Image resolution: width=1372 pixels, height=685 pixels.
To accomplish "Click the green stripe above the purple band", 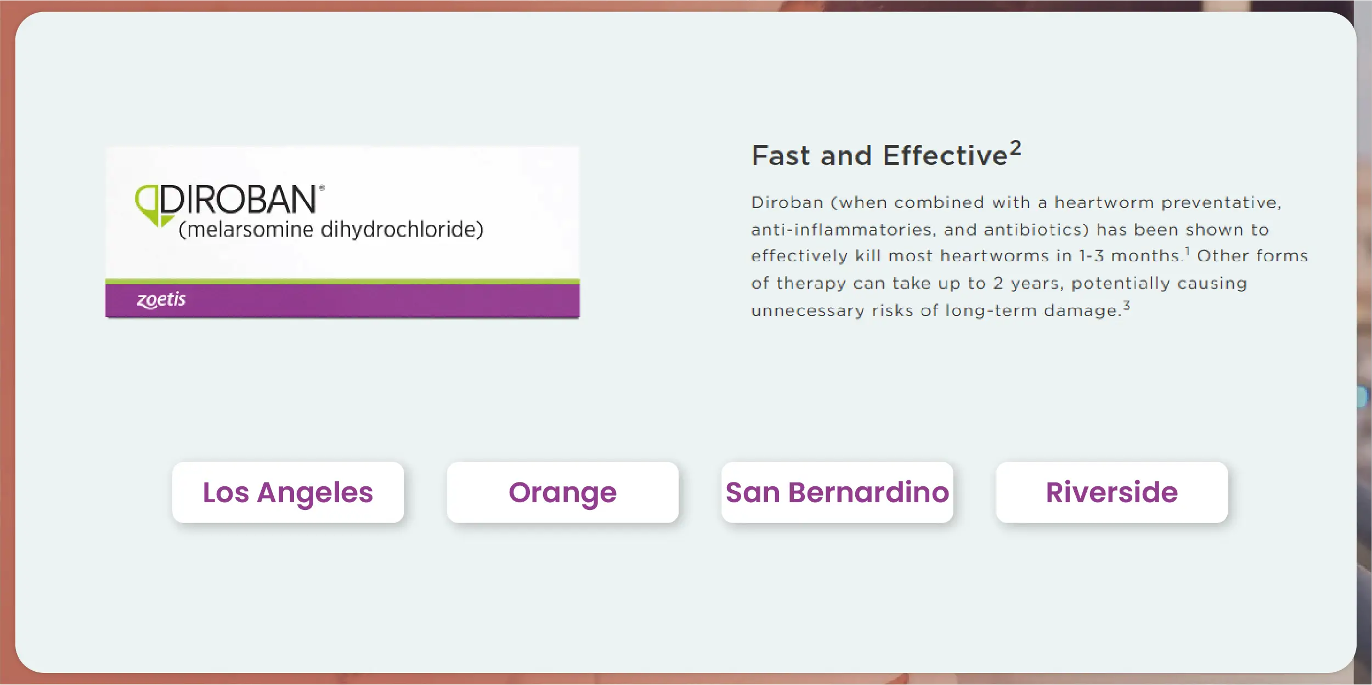I will tap(342, 282).
